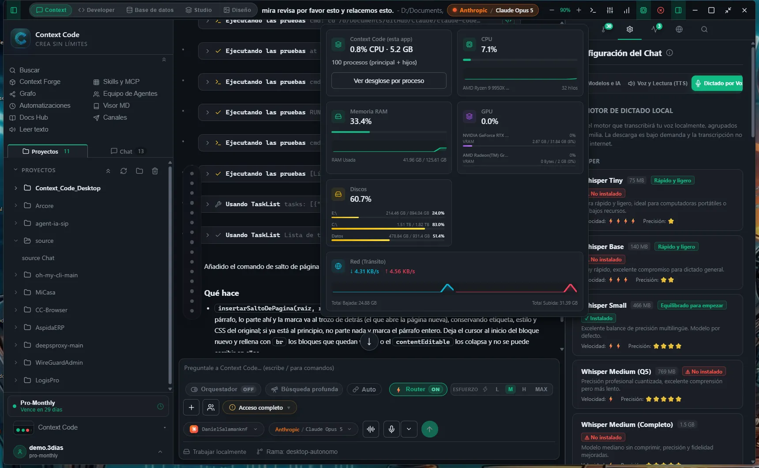Toggle Búsqueda profunda
The width and height of the screenshot is (759, 468).
click(x=304, y=389)
